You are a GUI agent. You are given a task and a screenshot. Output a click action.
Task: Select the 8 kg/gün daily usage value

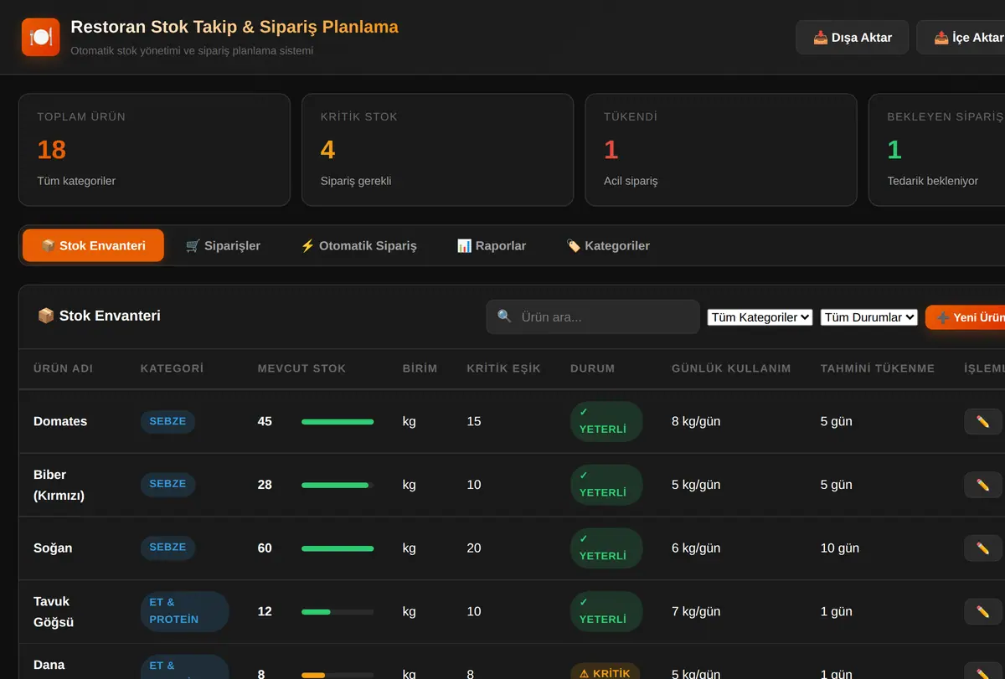[696, 421]
